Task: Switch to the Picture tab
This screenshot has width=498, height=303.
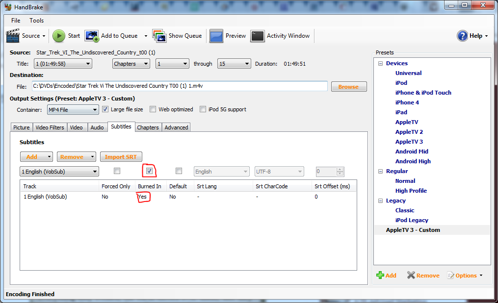Action: [21, 127]
